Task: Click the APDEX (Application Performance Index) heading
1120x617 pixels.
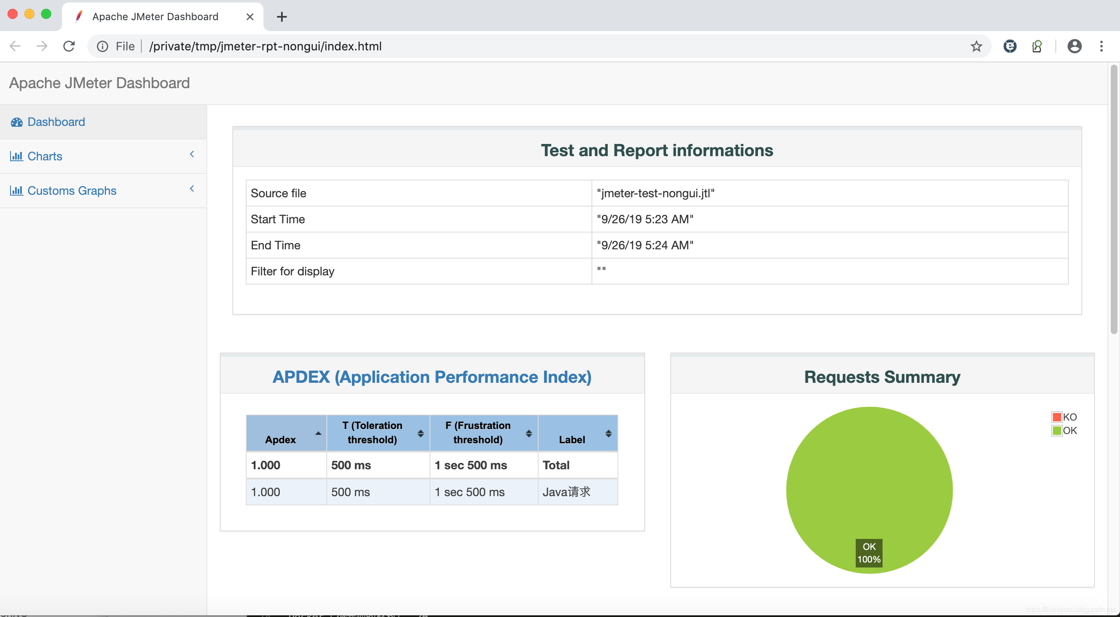Action: pos(432,377)
